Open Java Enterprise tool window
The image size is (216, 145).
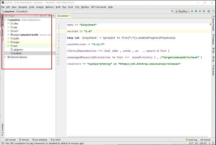pos(40,140)
